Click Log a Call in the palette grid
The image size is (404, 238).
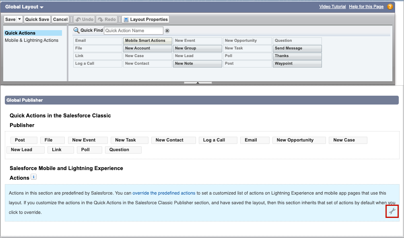click(x=98, y=64)
